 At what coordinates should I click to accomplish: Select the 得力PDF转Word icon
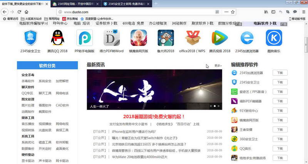pyautogui.click(x=112, y=38)
